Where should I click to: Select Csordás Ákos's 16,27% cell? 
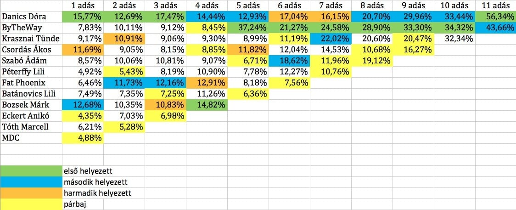pos(413,50)
